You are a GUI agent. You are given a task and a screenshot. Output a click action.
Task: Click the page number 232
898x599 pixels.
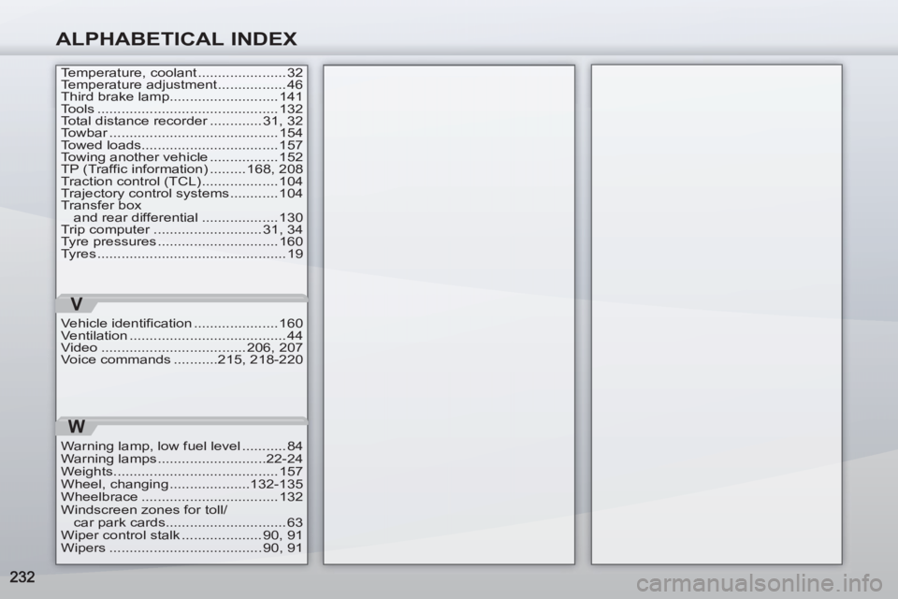pos(22,577)
